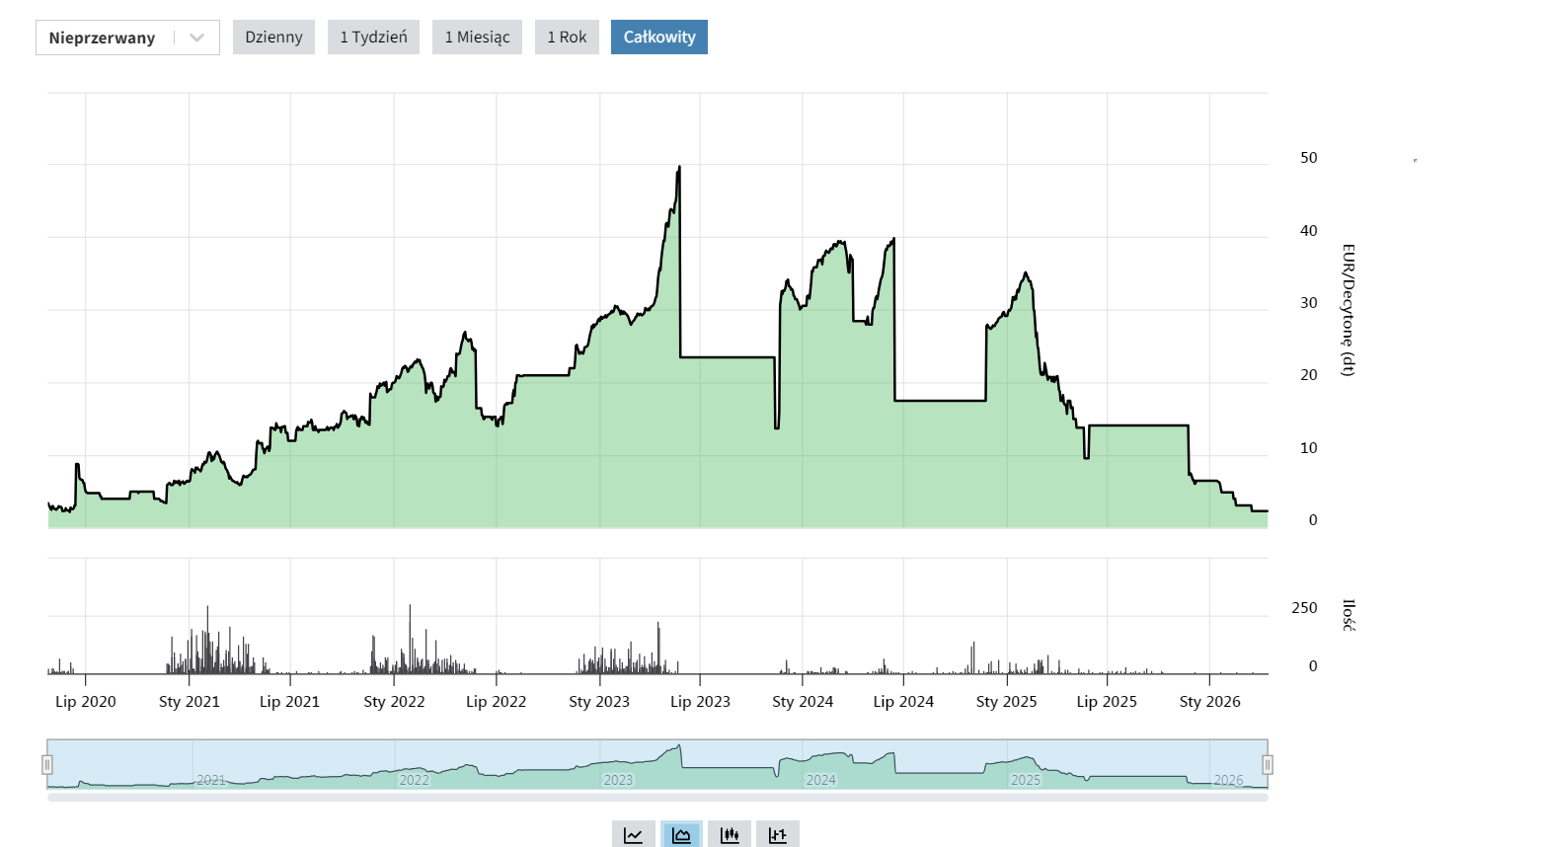Open the Nieprzerwany dropdown
Image resolution: width=1543 pixels, height=847 pixels.
[x=103, y=38]
